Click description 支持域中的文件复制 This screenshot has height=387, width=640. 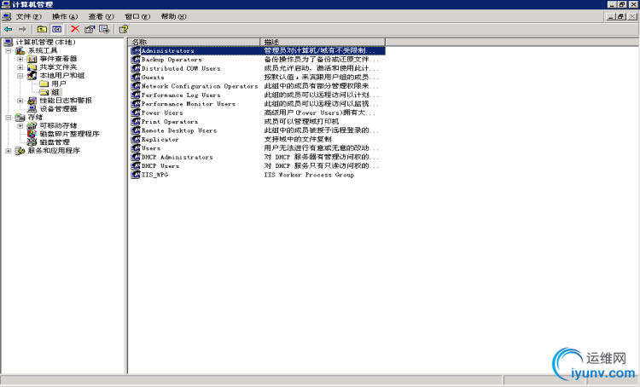pyautogui.click(x=298, y=139)
